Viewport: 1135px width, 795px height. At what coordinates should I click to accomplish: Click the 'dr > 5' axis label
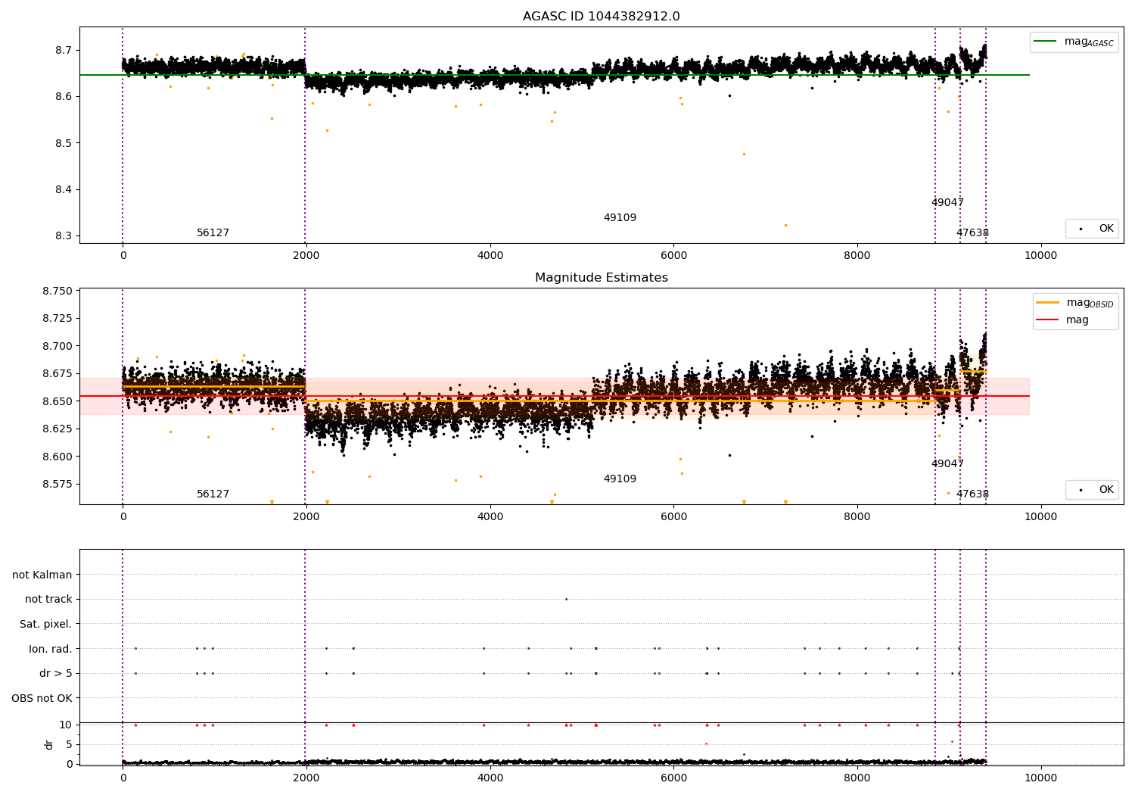(56, 673)
